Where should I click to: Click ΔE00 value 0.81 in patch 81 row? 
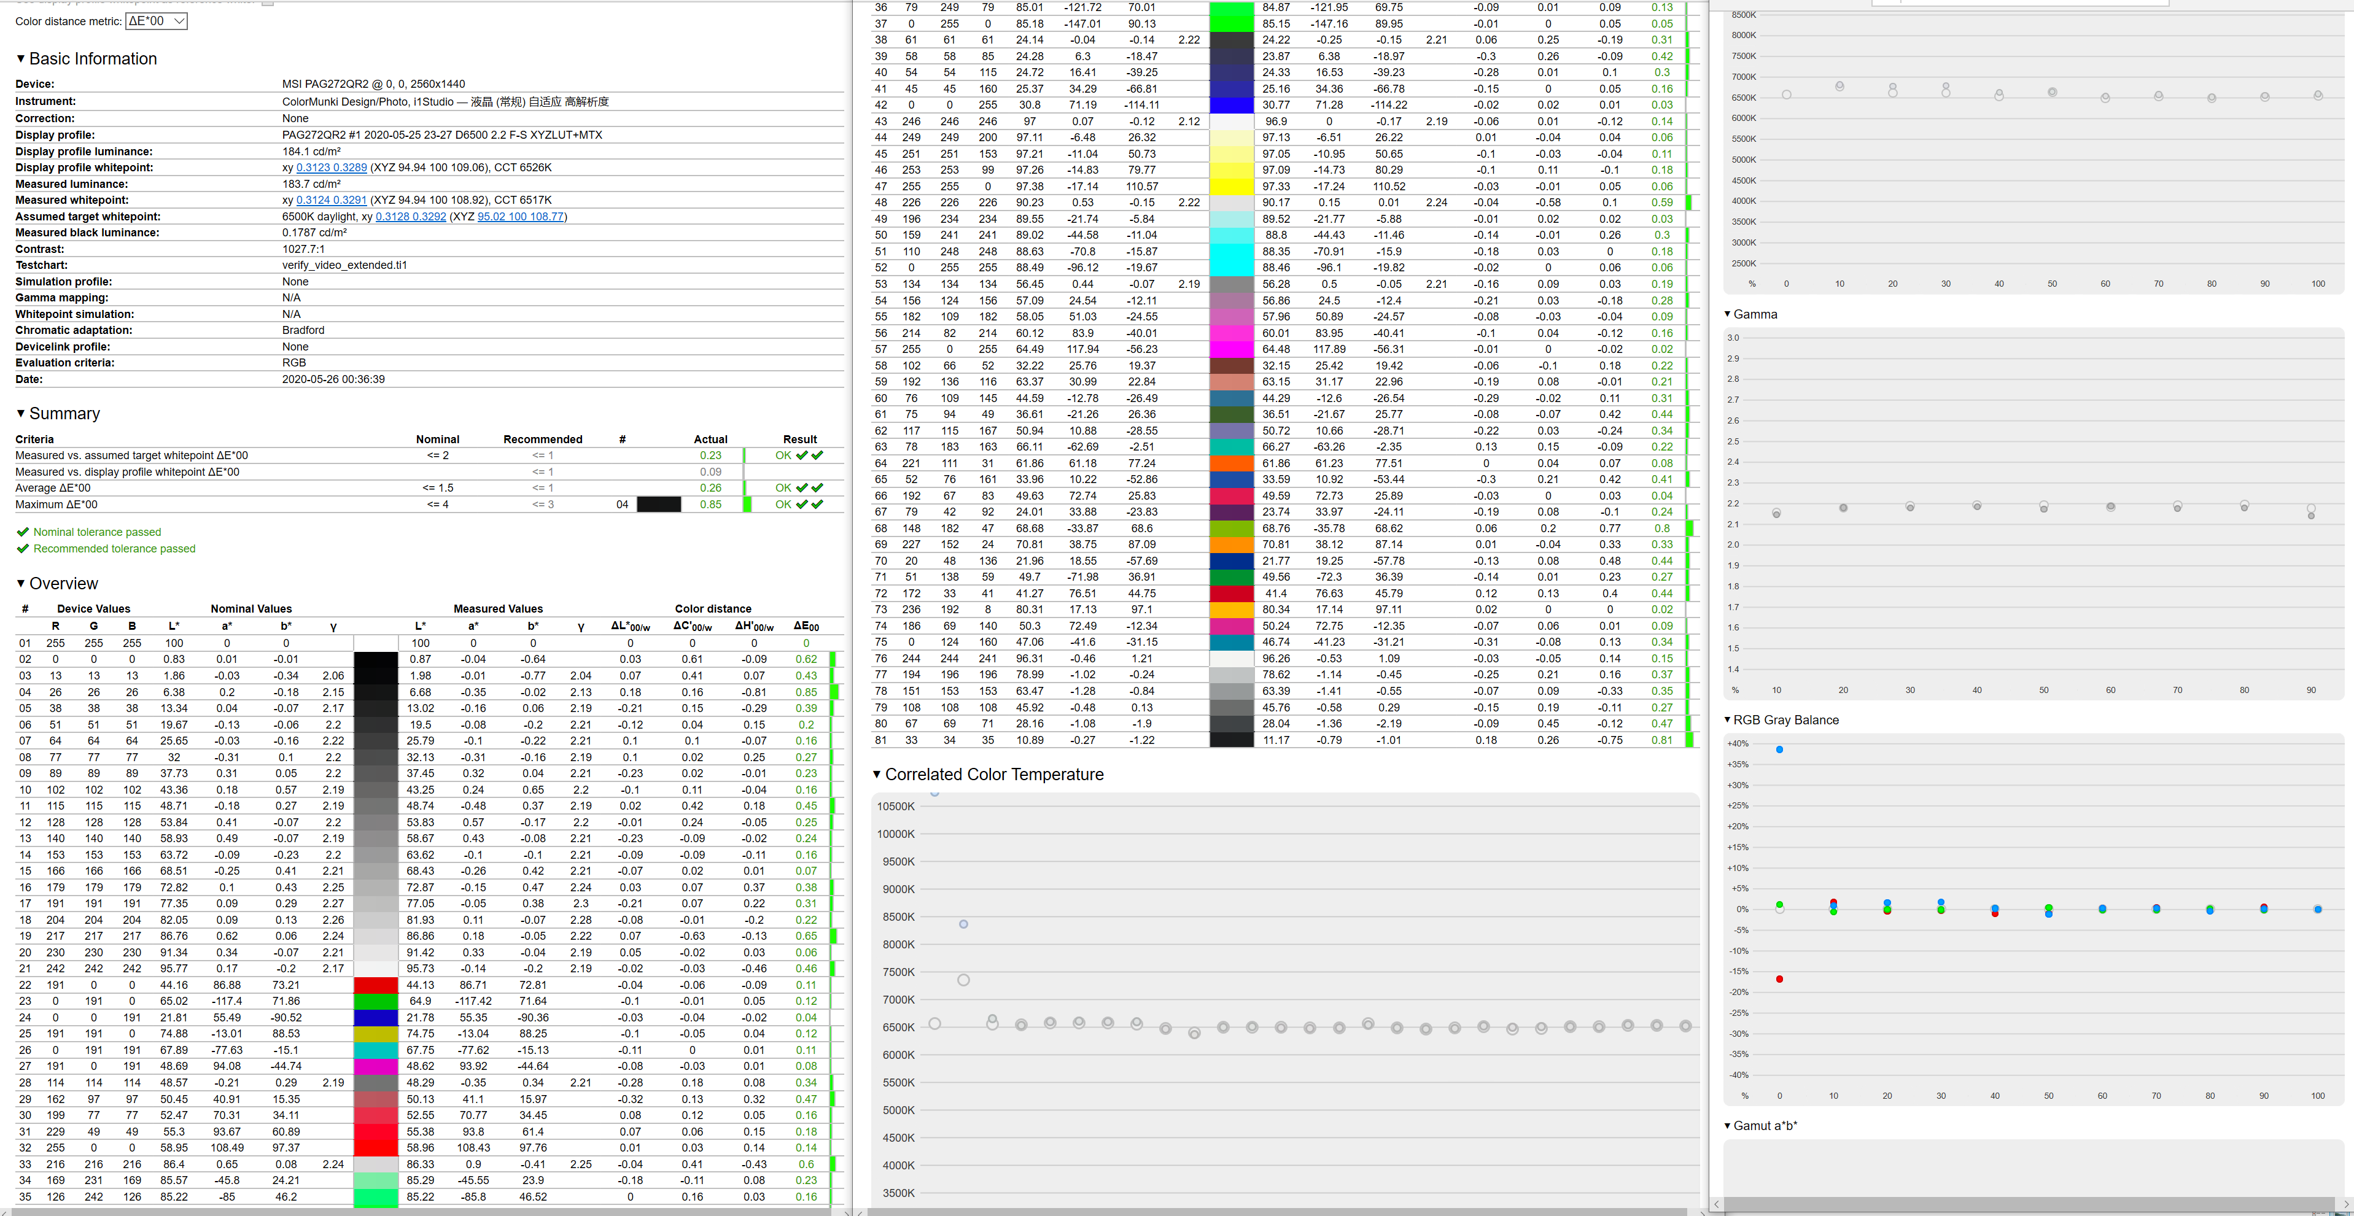coord(1662,740)
